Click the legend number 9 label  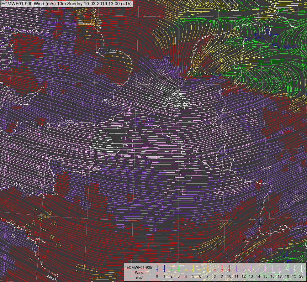[x=222, y=276]
